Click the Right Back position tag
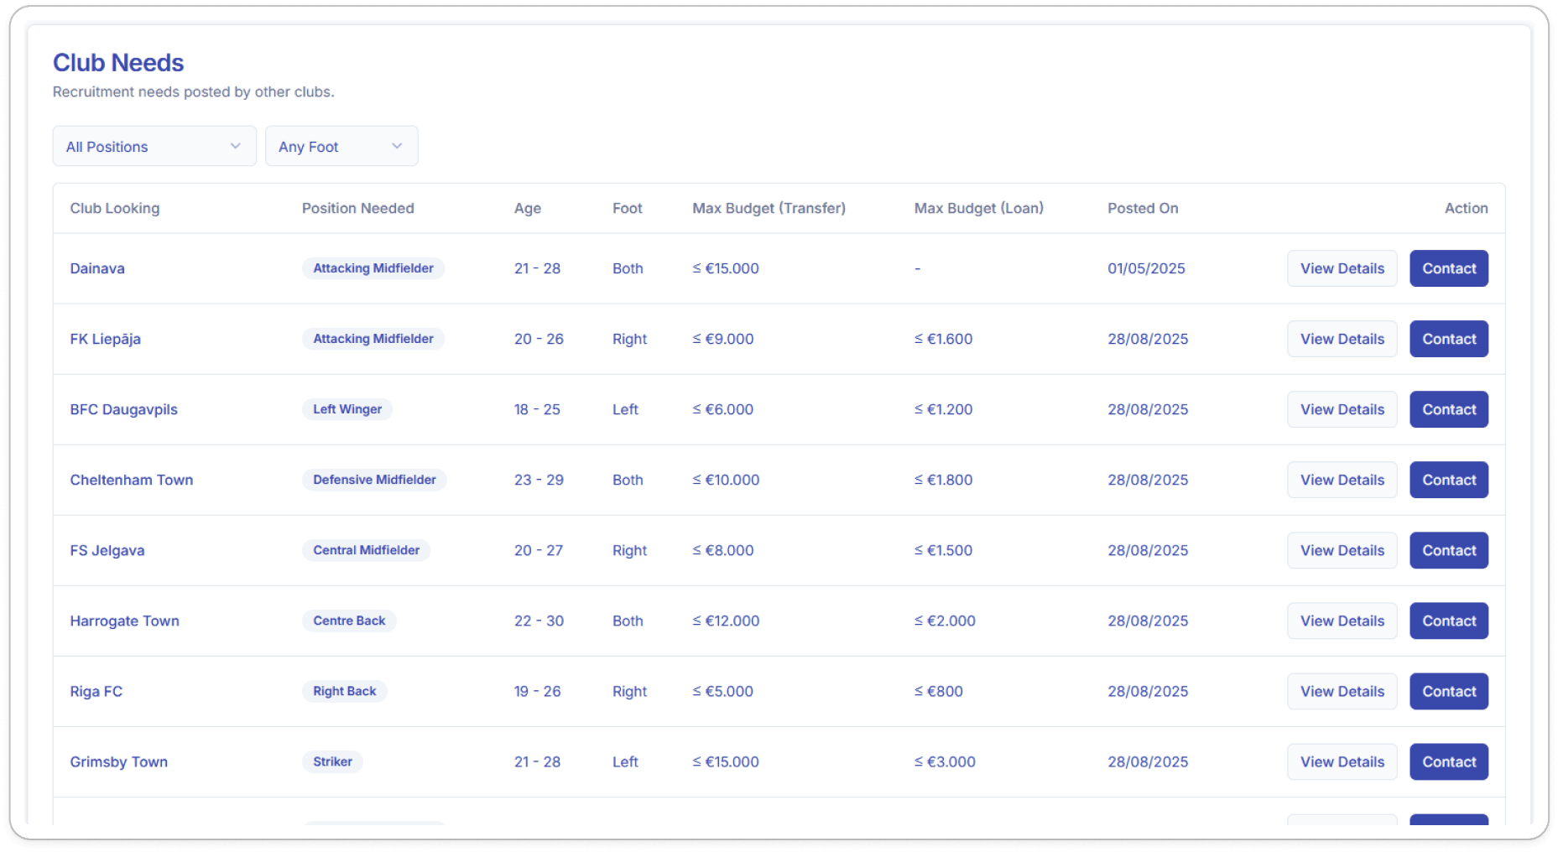 344,691
